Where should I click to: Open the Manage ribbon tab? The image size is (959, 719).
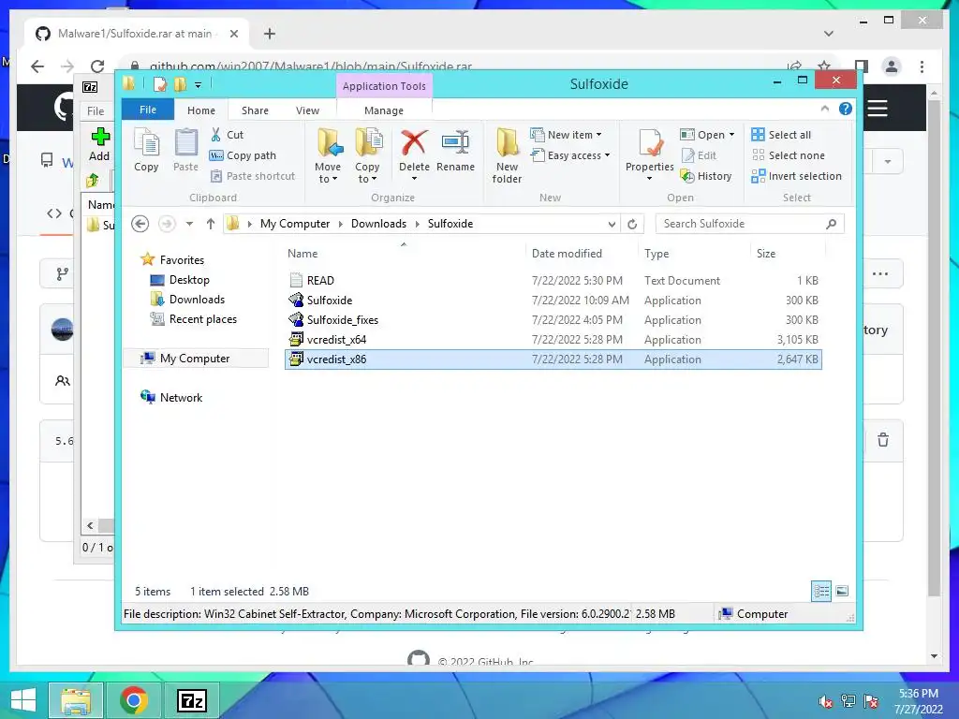click(383, 110)
